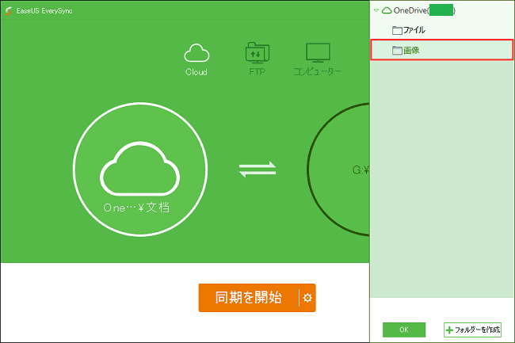
Task: Open sync settings gear icon
Action: [307, 298]
